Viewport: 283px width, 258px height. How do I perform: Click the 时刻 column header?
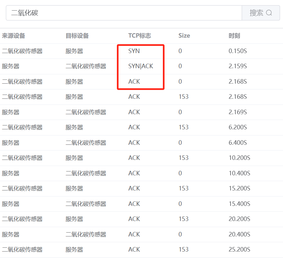point(234,36)
